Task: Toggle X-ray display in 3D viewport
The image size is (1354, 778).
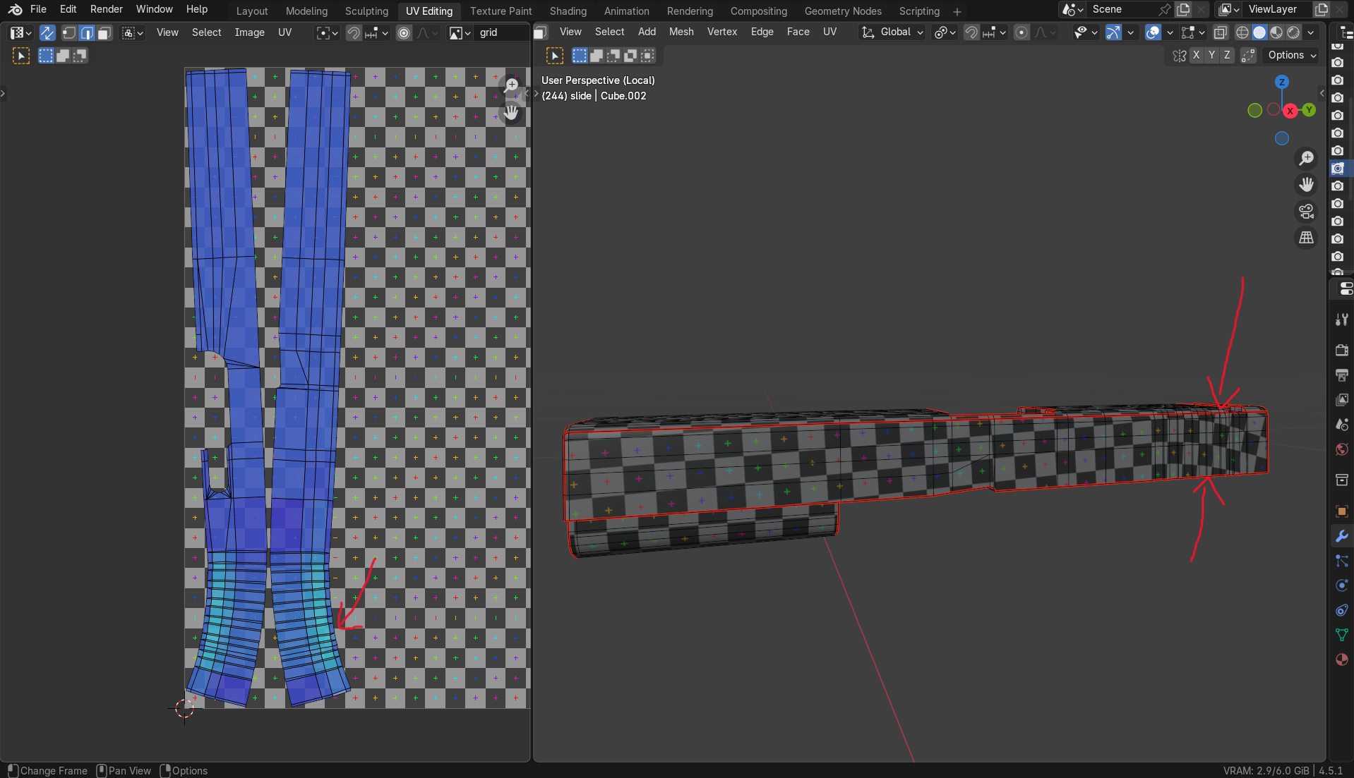Action: [x=1220, y=32]
